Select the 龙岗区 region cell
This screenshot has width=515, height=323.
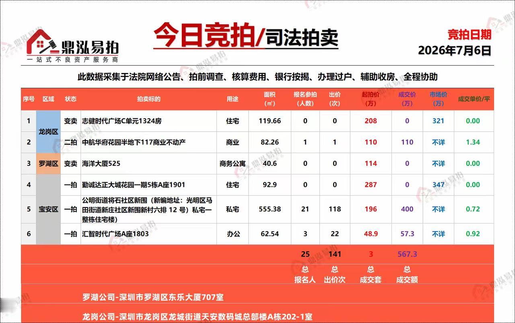[x=48, y=131]
